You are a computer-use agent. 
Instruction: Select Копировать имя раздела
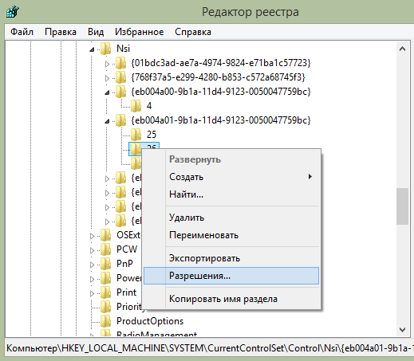[231, 299]
